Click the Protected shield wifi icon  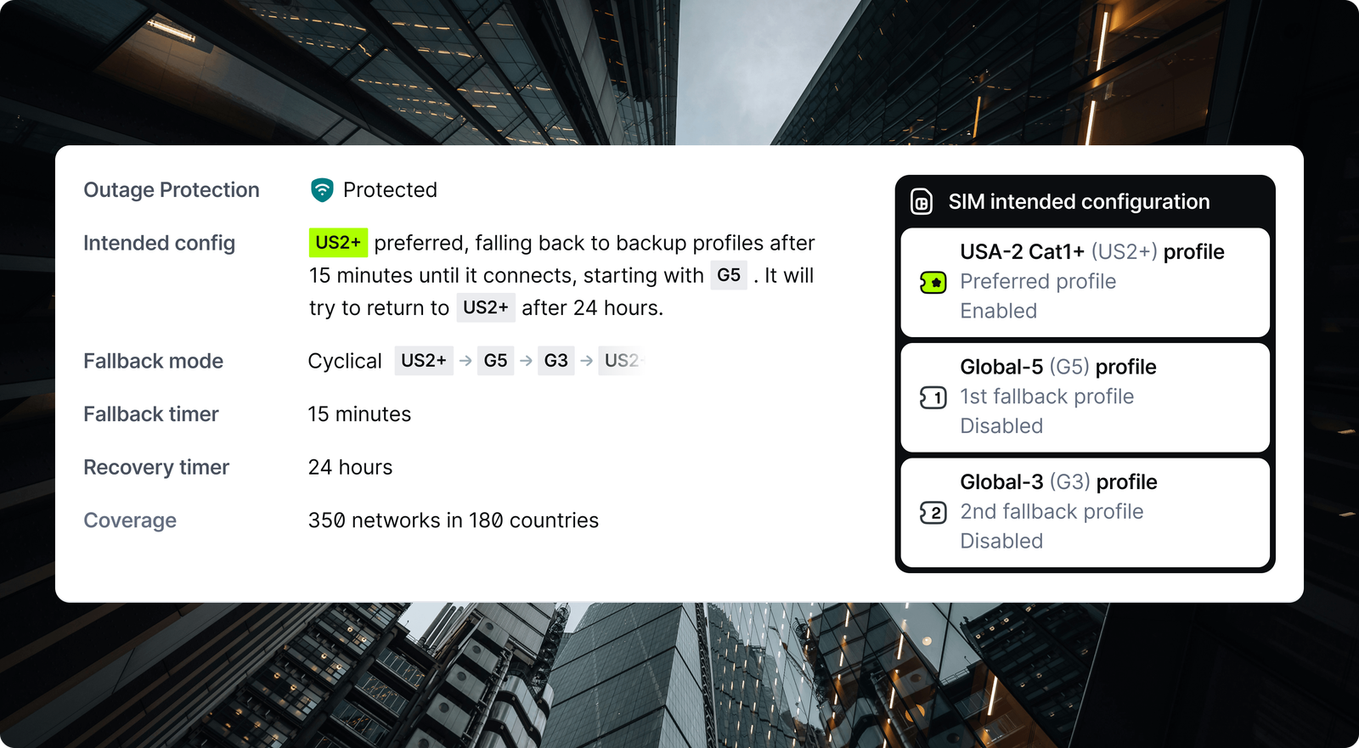(322, 190)
